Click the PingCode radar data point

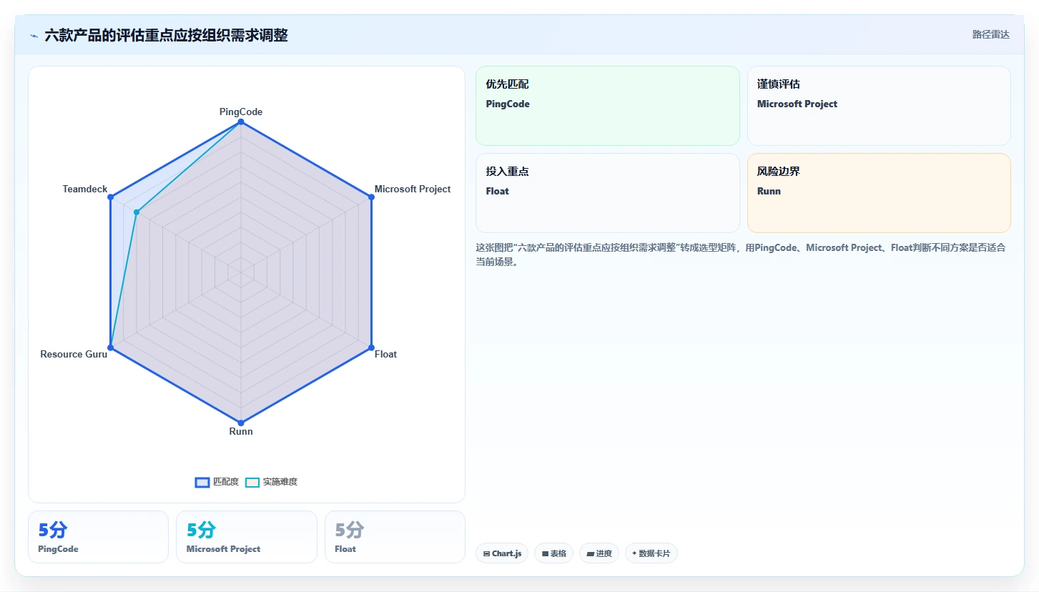click(x=241, y=122)
